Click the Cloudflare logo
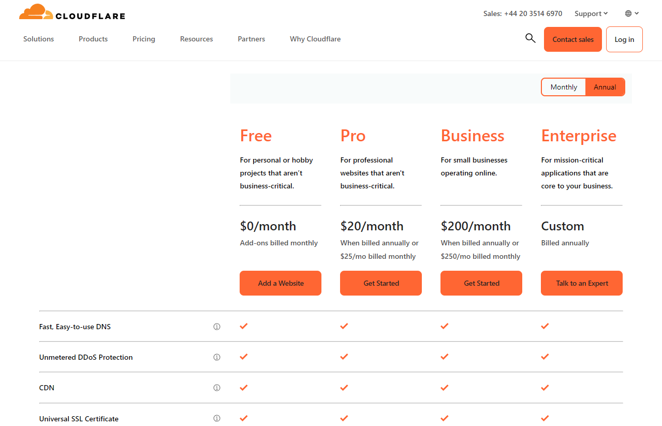The height and width of the screenshot is (426, 662). [x=72, y=12]
